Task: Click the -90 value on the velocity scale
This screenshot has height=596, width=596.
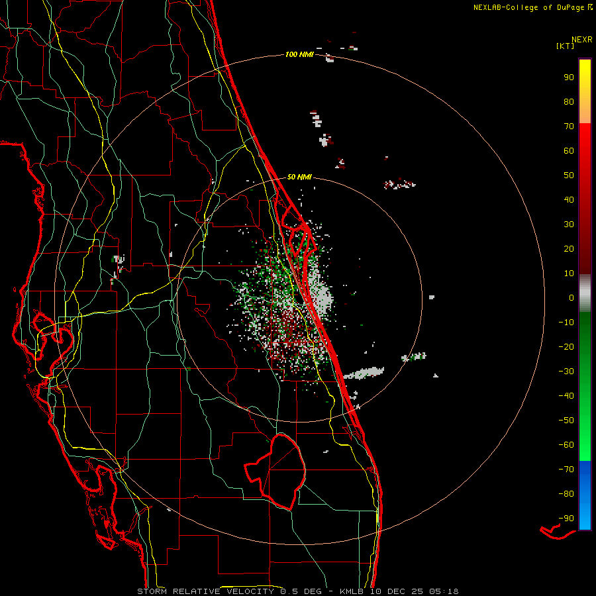Action: (566, 519)
